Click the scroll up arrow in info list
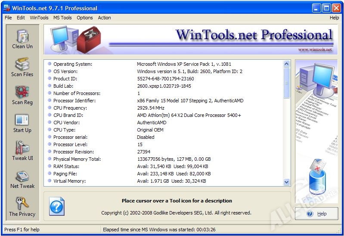 click(287, 64)
